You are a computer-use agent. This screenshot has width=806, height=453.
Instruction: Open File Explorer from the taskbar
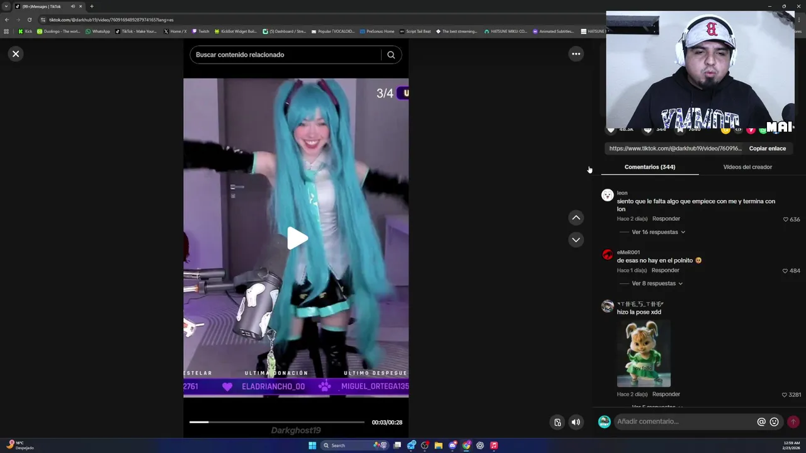point(438,445)
